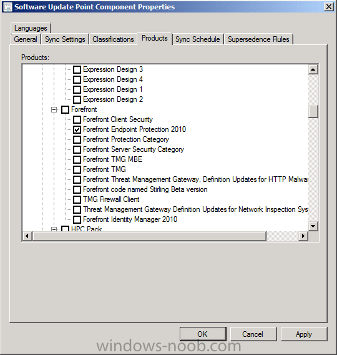Enable the Forefront Client Security checkbox
Viewport: 337px width, 355px height.
click(x=77, y=119)
